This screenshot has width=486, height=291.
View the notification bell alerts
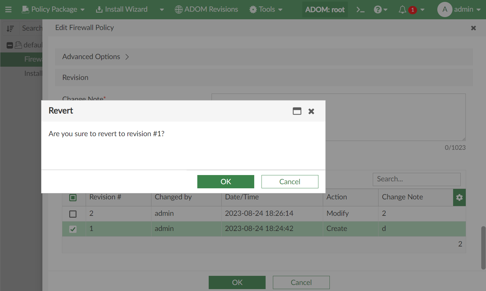(402, 9)
